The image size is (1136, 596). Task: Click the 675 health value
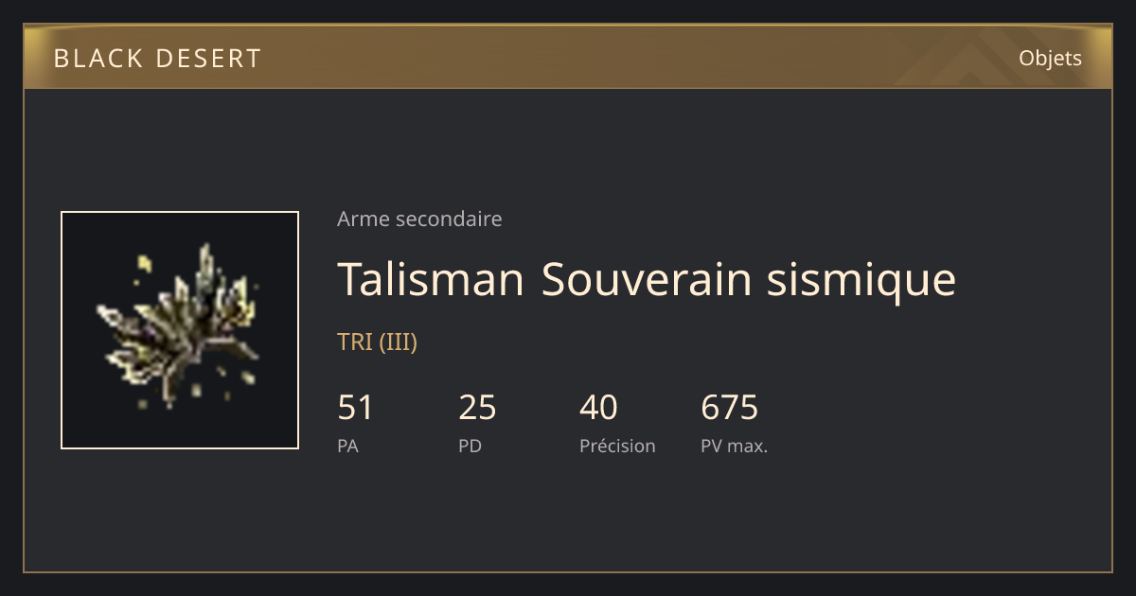click(x=729, y=408)
